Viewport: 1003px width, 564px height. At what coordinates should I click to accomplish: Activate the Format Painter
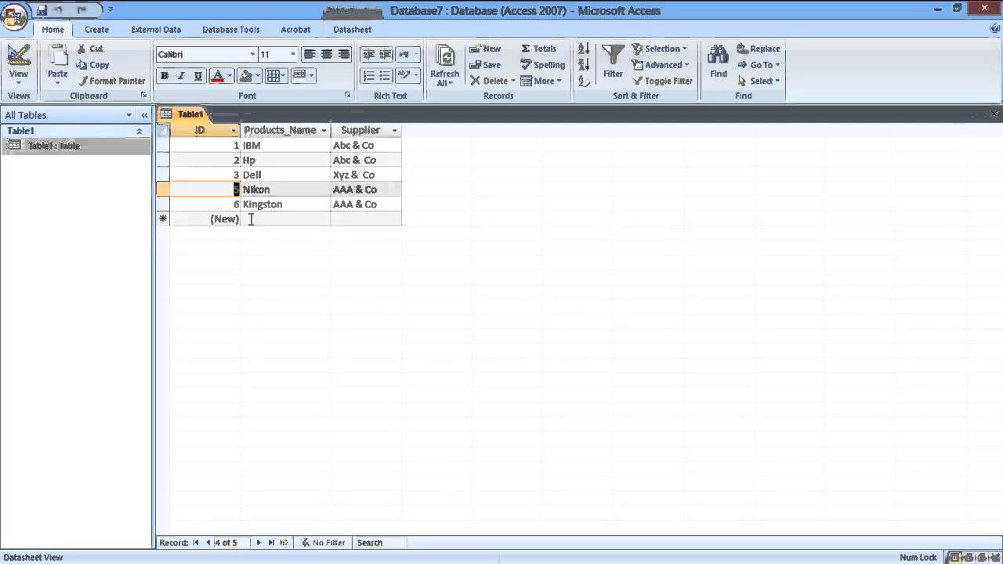point(111,81)
